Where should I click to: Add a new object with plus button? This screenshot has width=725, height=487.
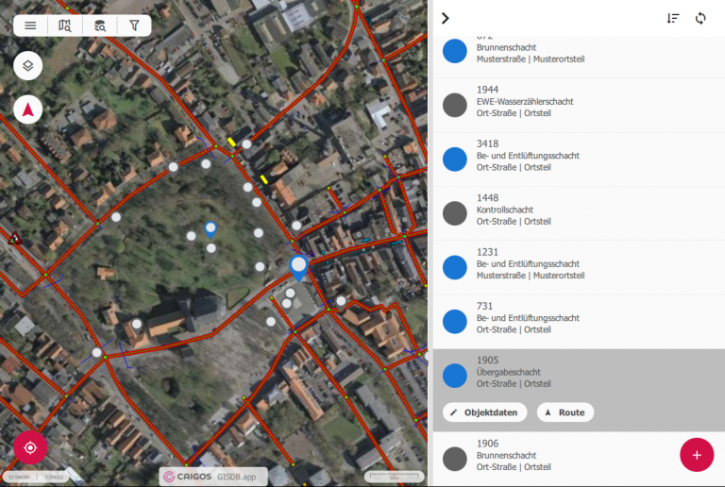click(697, 455)
